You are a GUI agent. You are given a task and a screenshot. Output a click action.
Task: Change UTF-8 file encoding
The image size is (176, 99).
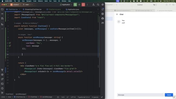[x=73, y=97]
